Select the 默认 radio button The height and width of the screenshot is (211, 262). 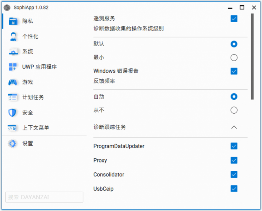click(x=234, y=44)
